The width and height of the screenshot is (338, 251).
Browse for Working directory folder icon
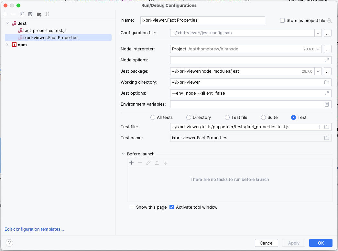point(327,82)
